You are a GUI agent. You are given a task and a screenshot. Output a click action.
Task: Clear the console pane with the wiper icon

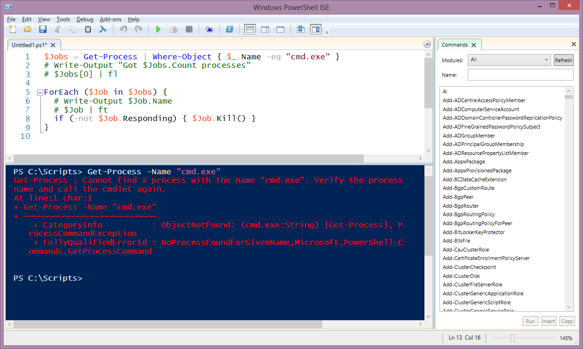coord(102,30)
